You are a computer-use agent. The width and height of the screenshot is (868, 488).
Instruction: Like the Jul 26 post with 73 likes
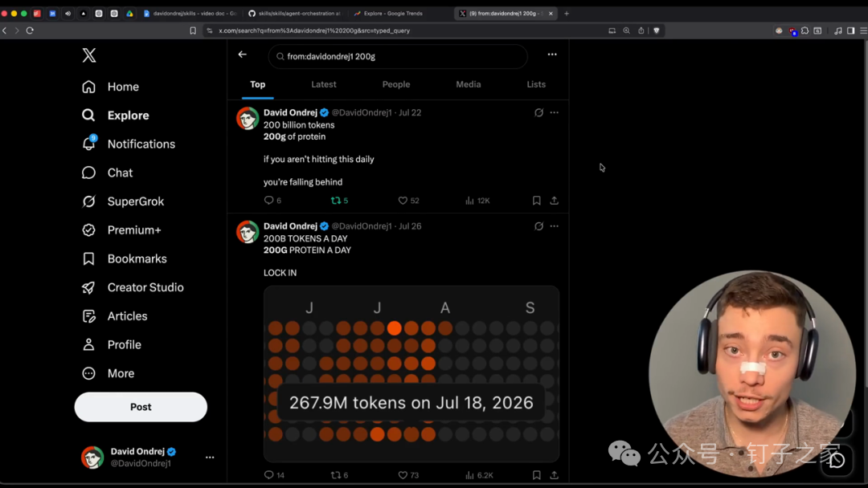(408, 475)
